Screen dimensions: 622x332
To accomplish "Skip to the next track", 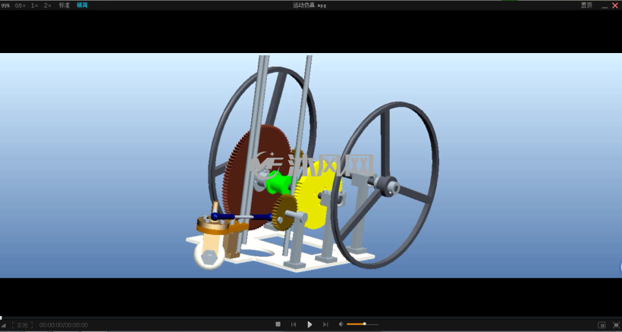I will click(x=325, y=324).
